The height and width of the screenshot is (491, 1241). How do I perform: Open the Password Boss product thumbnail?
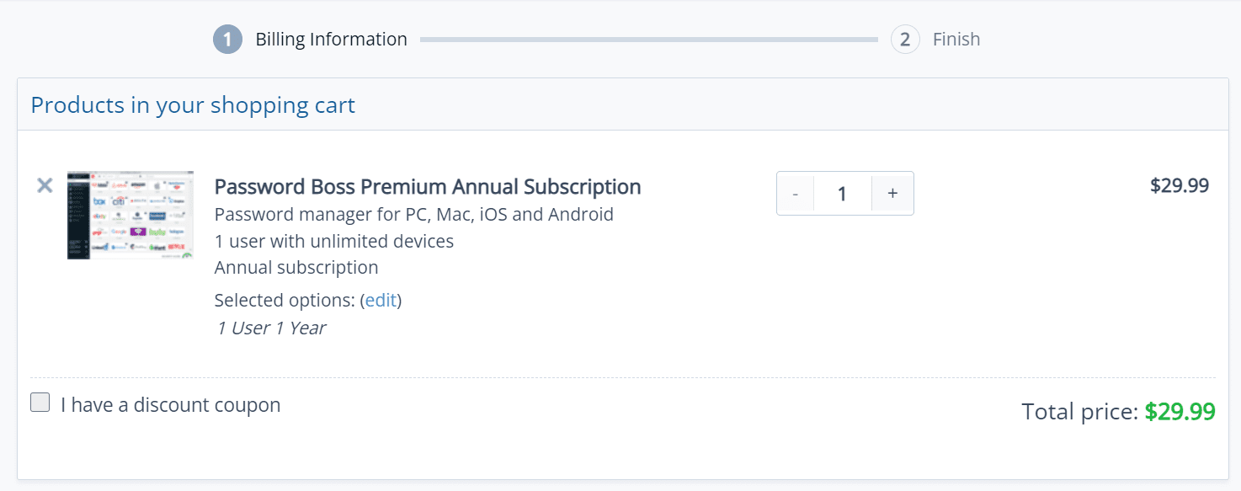(130, 215)
